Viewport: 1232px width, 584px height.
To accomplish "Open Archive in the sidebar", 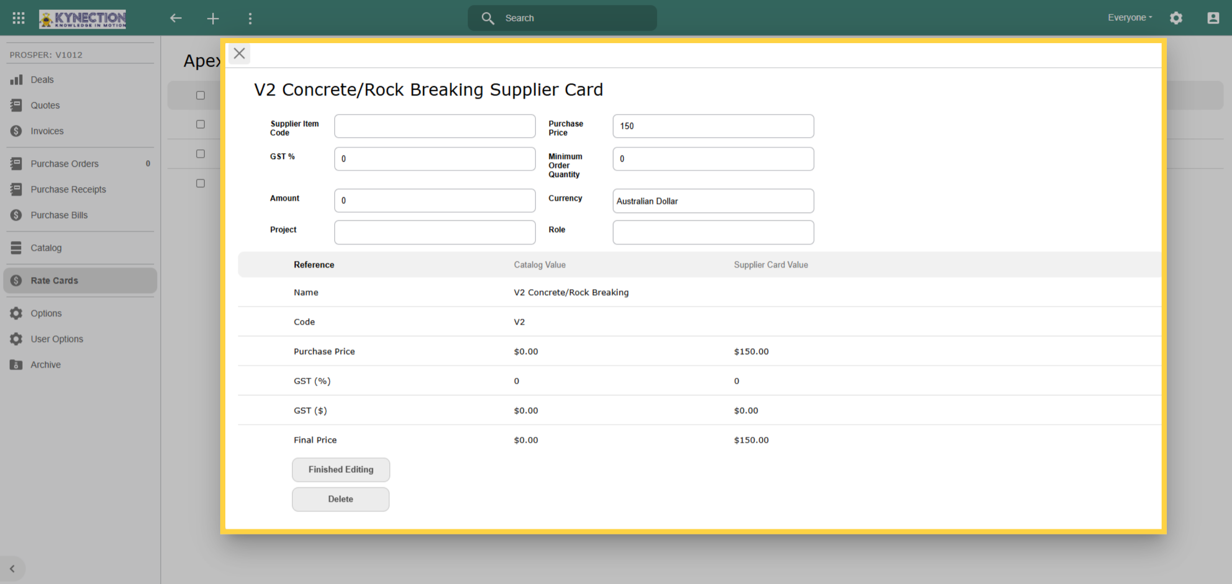I will [x=80, y=365].
